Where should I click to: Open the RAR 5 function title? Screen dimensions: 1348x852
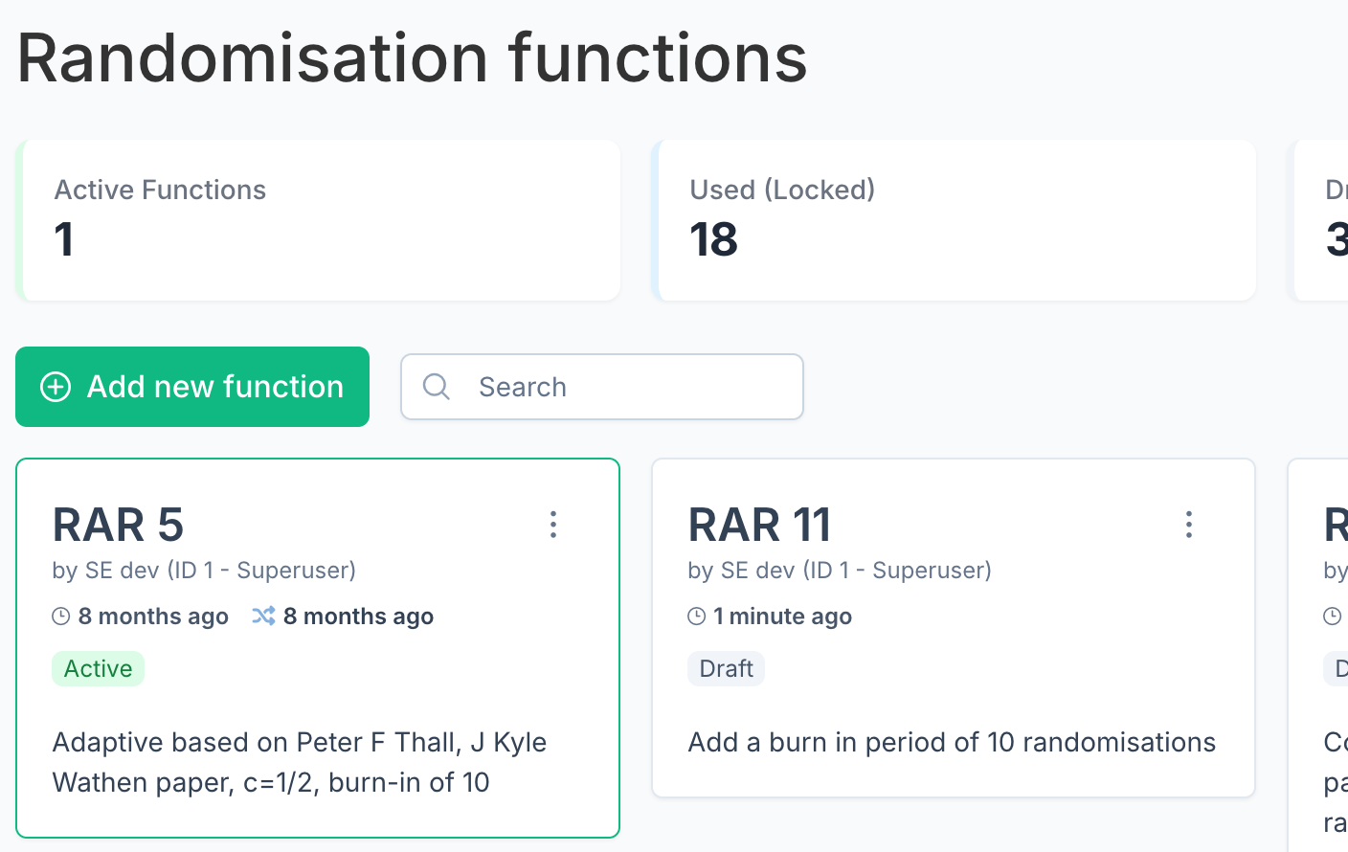click(118, 525)
